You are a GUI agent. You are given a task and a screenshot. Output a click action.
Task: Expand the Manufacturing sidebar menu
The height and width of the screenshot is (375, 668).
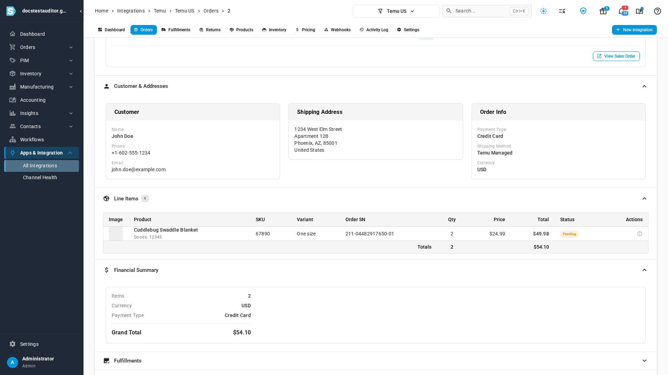[42, 87]
